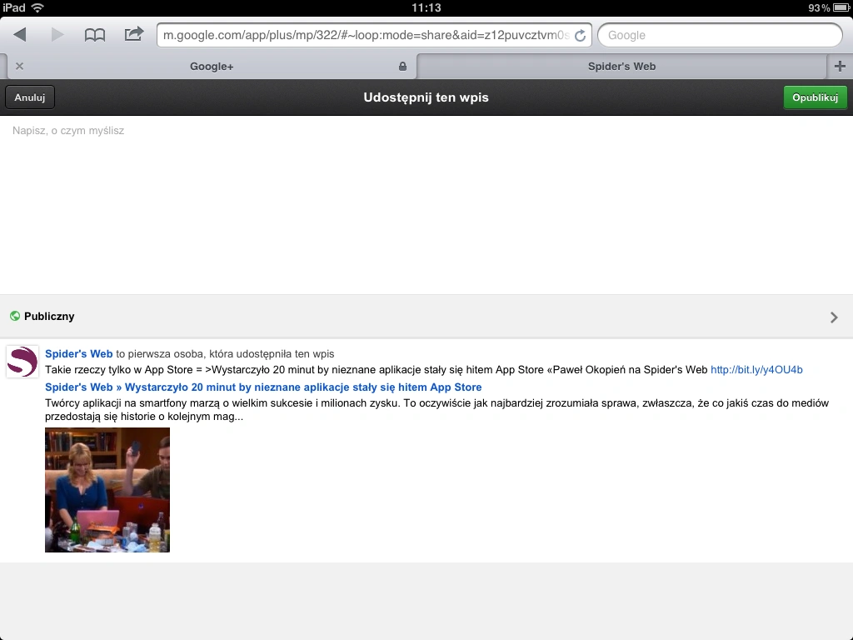View the article thumbnail image

click(x=107, y=490)
